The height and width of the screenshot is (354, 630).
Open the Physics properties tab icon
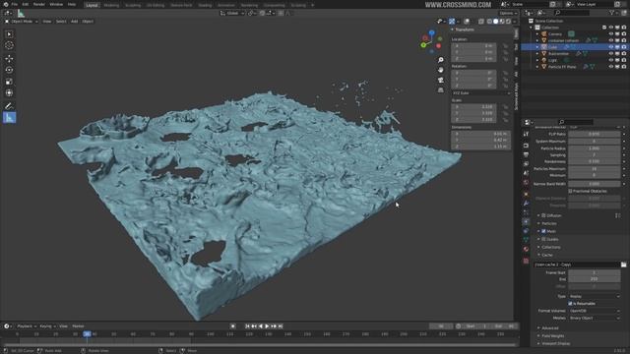526,221
